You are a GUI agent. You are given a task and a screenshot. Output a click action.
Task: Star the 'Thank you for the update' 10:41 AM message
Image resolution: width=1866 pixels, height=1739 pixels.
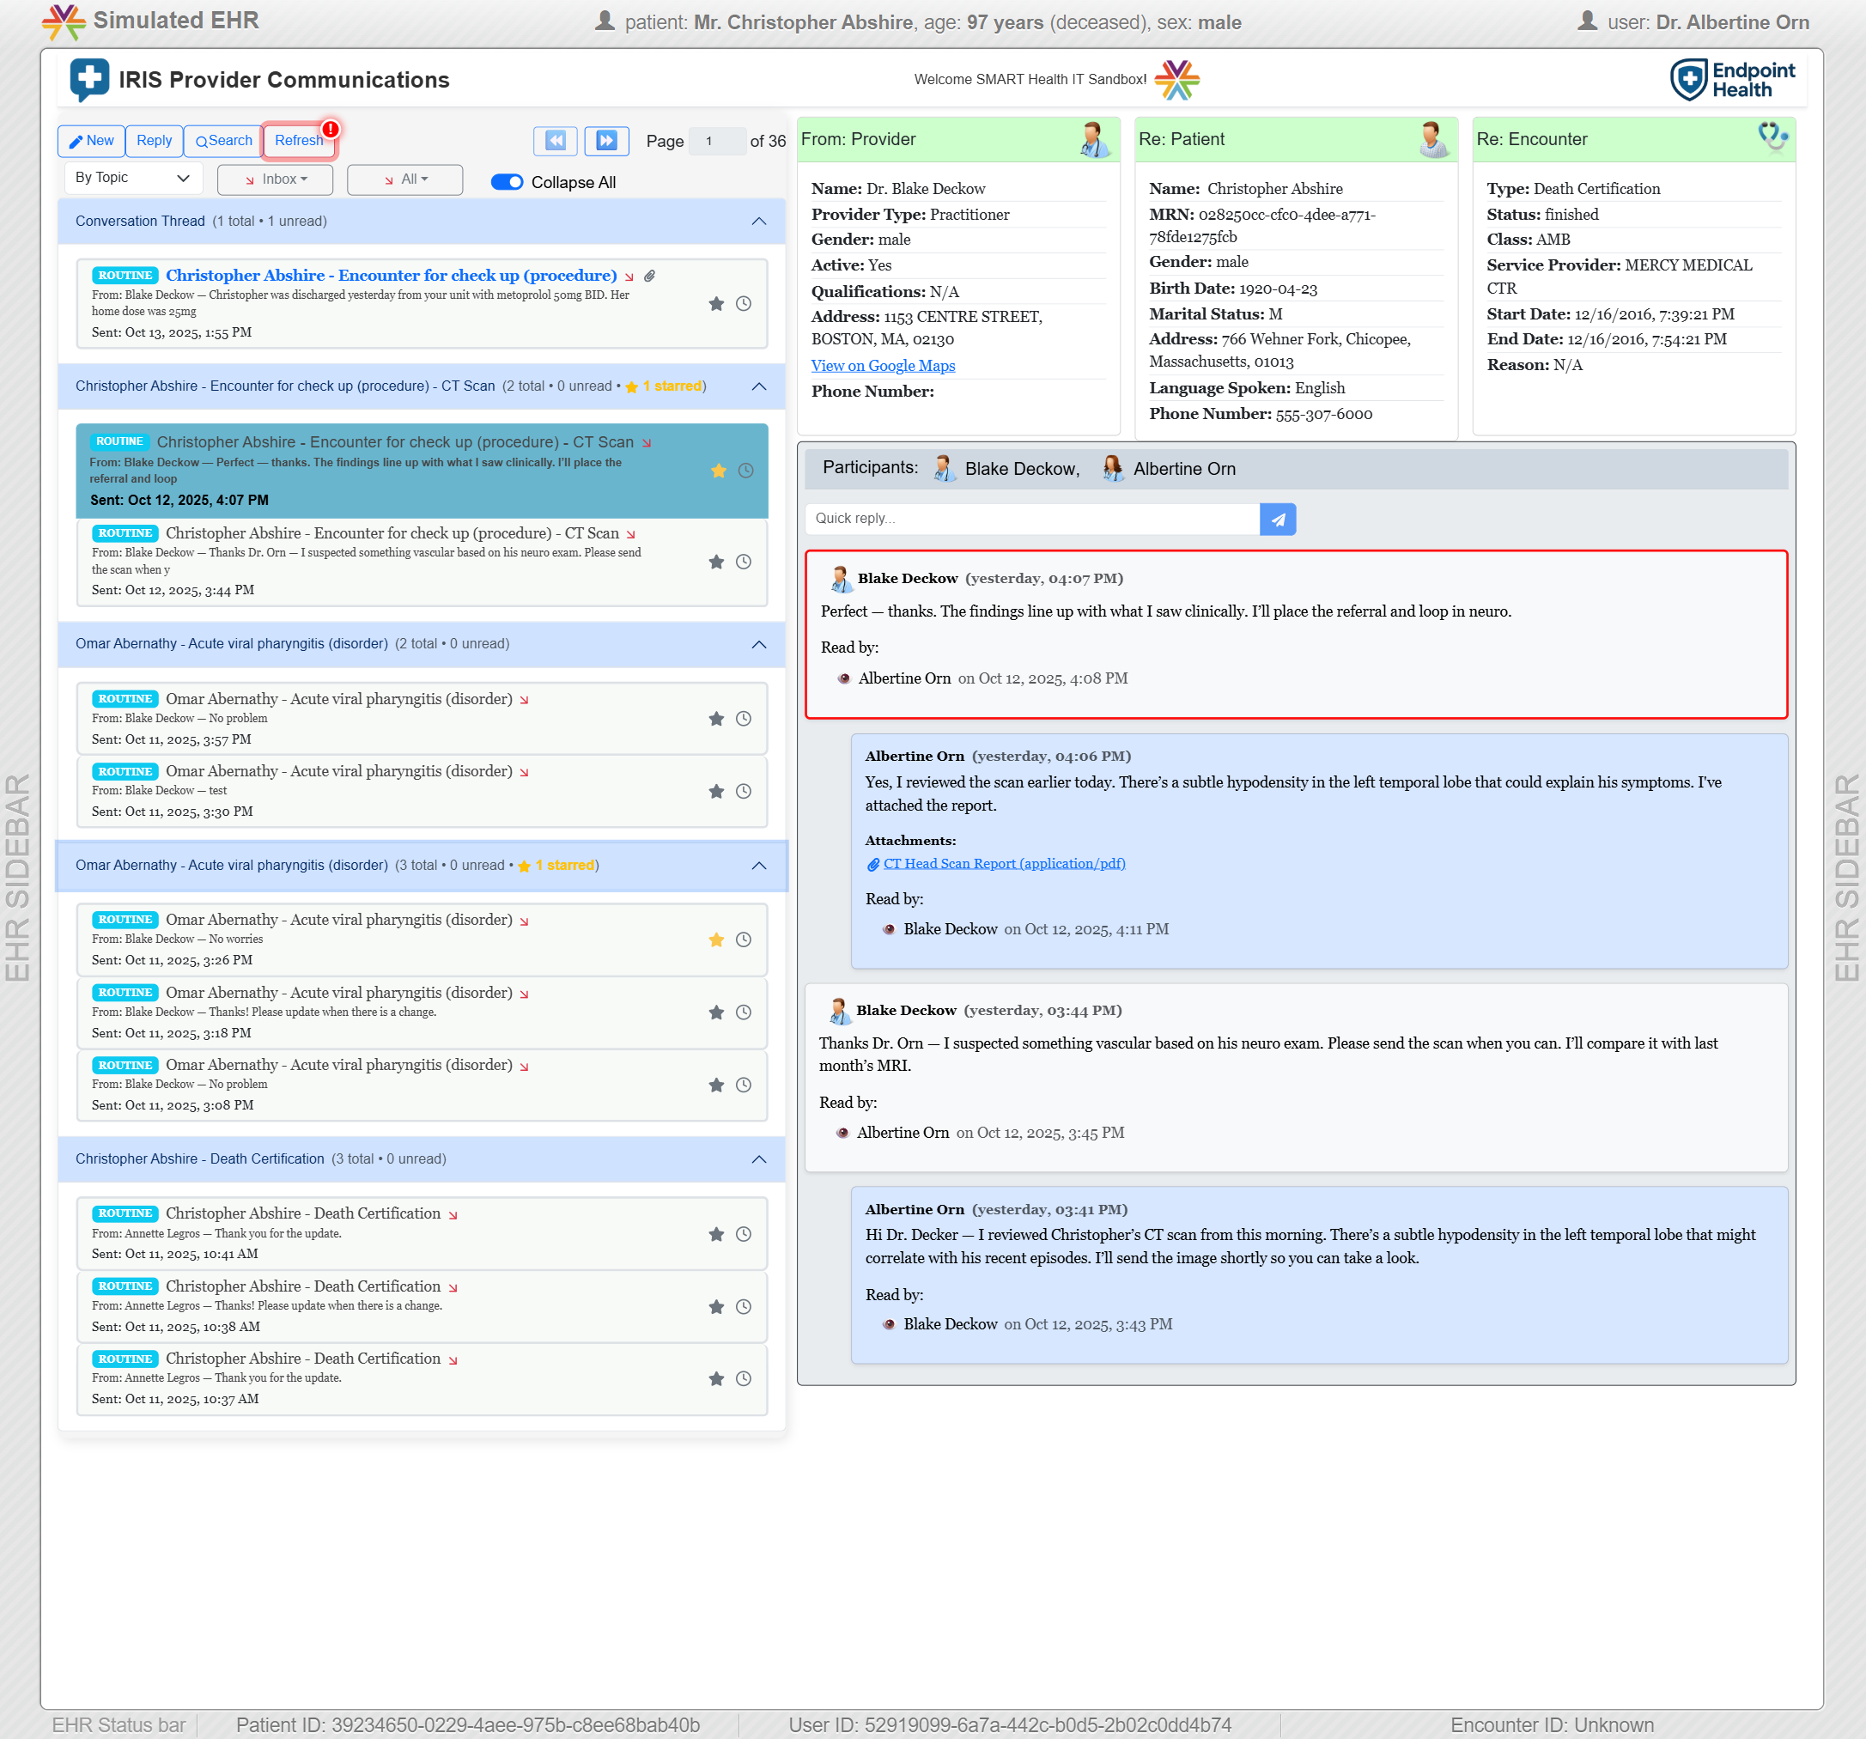pos(716,1234)
